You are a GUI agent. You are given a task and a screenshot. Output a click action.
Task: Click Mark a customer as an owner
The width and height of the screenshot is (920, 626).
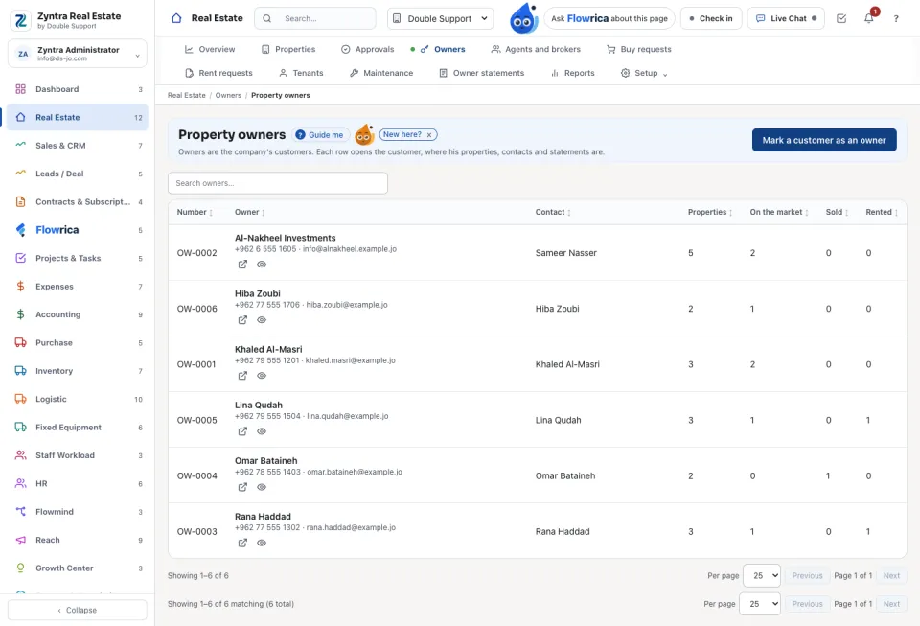pyautogui.click(x=824, y=140)
